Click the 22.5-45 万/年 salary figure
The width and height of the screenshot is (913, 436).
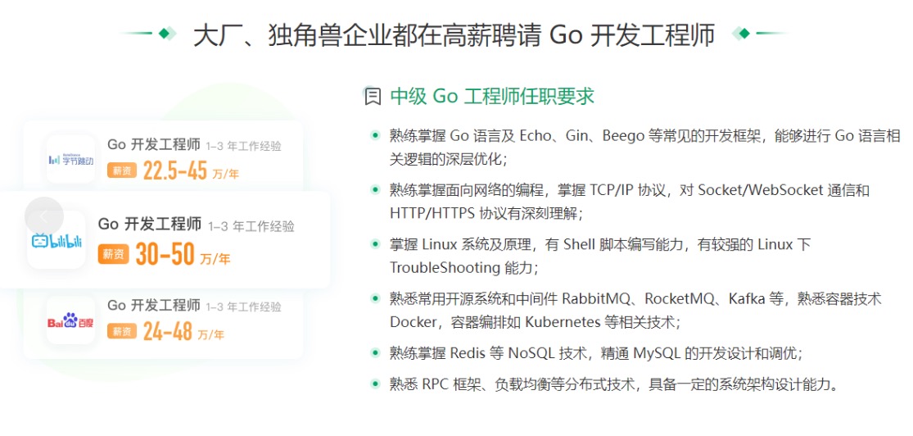pos(192,170)
